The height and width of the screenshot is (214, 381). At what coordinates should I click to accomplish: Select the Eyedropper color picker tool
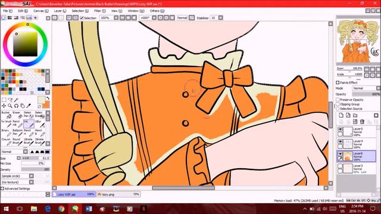[29, 106]
